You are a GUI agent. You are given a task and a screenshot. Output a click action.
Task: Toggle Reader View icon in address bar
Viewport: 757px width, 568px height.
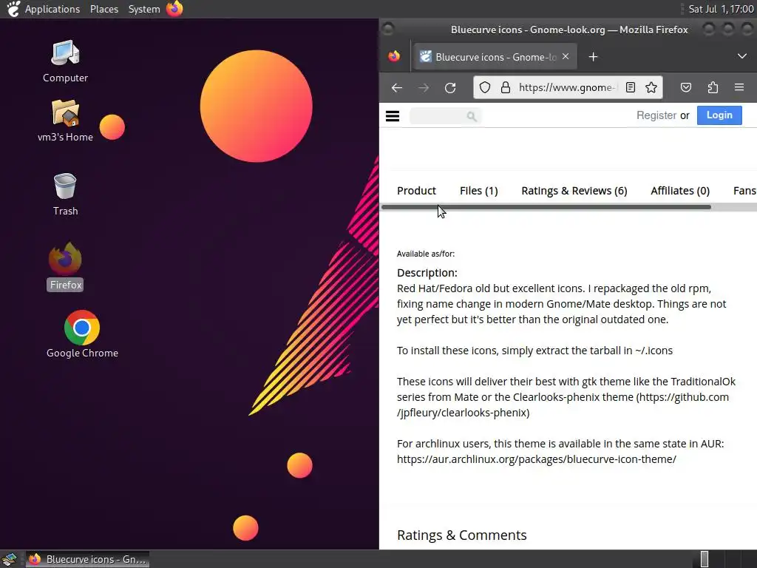pyautogui.click(x=630, y=87)
